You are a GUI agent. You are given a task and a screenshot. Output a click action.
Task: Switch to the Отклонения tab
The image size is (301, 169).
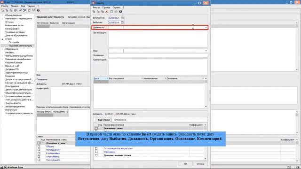[x=120, y=120]
